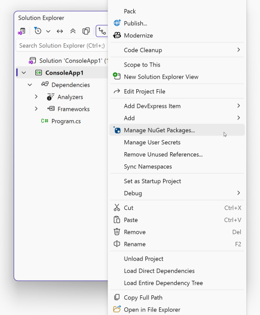This screenshot has width=260, height=315.
Task: Click Sync with Active Document arrows icon
Action: pyautogui.click(x=60, y=31)
